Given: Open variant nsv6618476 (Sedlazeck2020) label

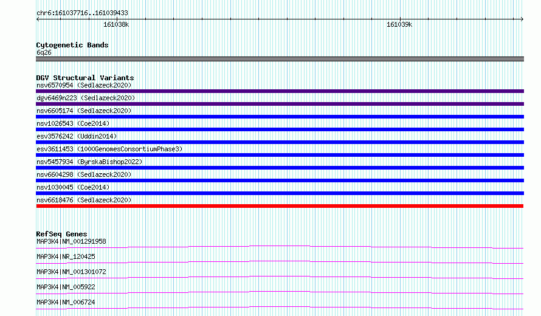Looking at the screenshot, I should (84, 200).
